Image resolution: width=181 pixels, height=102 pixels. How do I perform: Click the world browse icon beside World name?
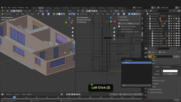(x=151, y=57)
